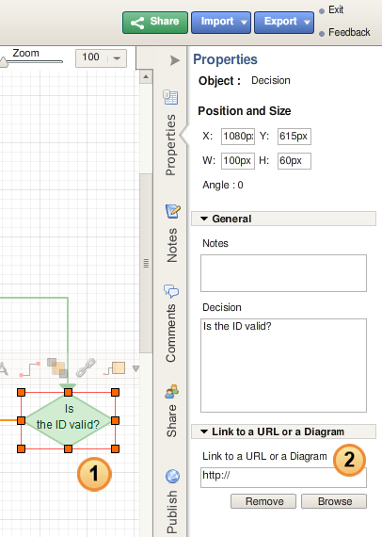Click the add connected shape icon
The height and width of the screenshot is (537, 382).
point(115,368)
